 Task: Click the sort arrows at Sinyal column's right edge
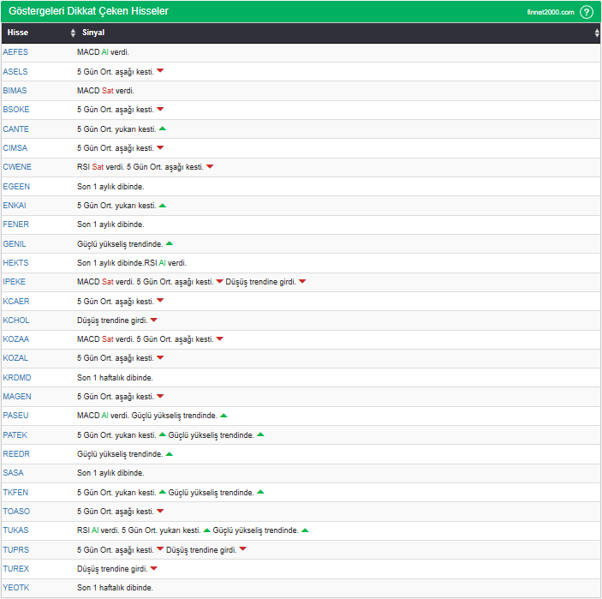click(x=597, y=33)
